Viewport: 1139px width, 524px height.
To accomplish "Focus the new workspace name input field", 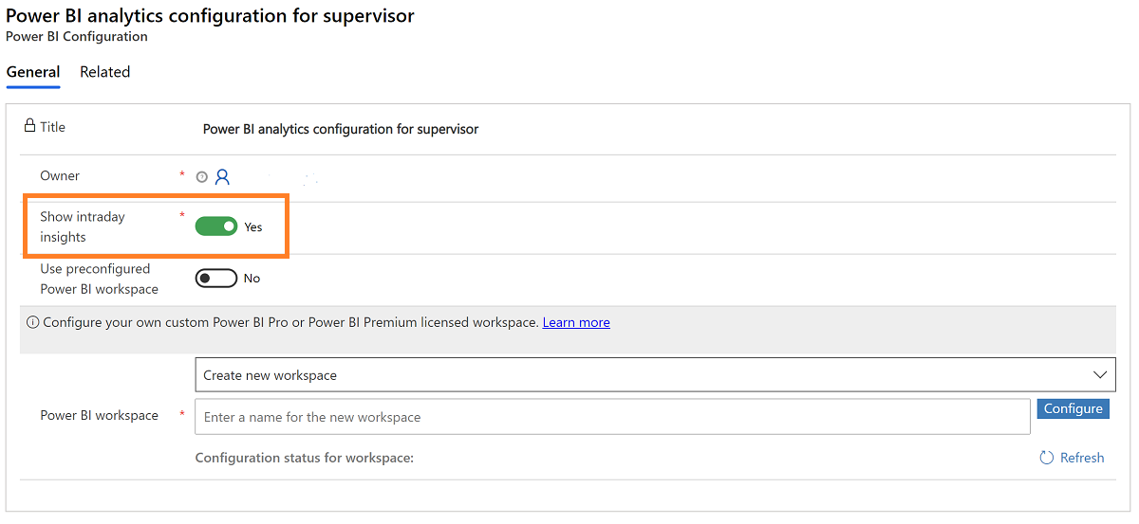I will (612, 417).
